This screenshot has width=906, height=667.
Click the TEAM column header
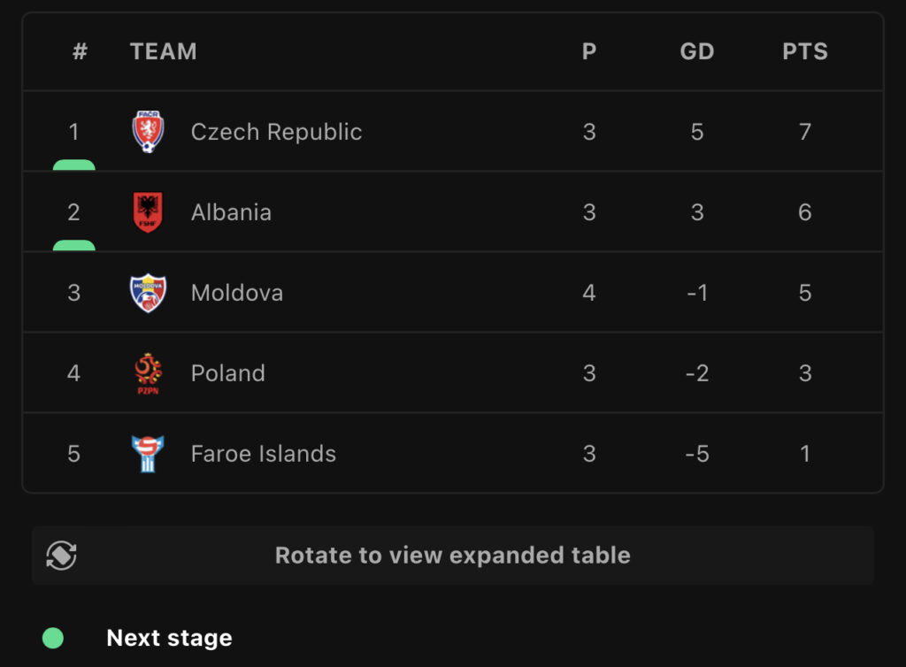tap(164, 51)
